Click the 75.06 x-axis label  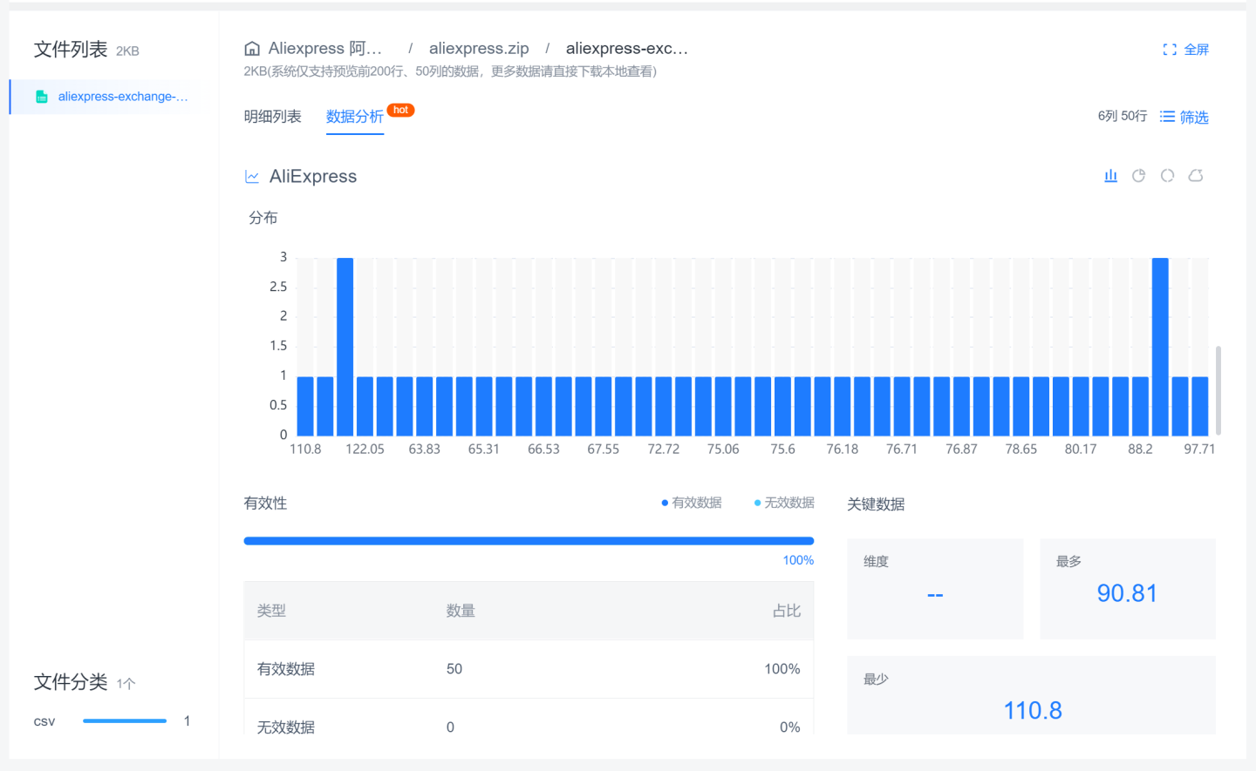coord(723,450)
